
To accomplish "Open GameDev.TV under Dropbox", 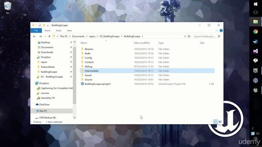I will (47, 98).
